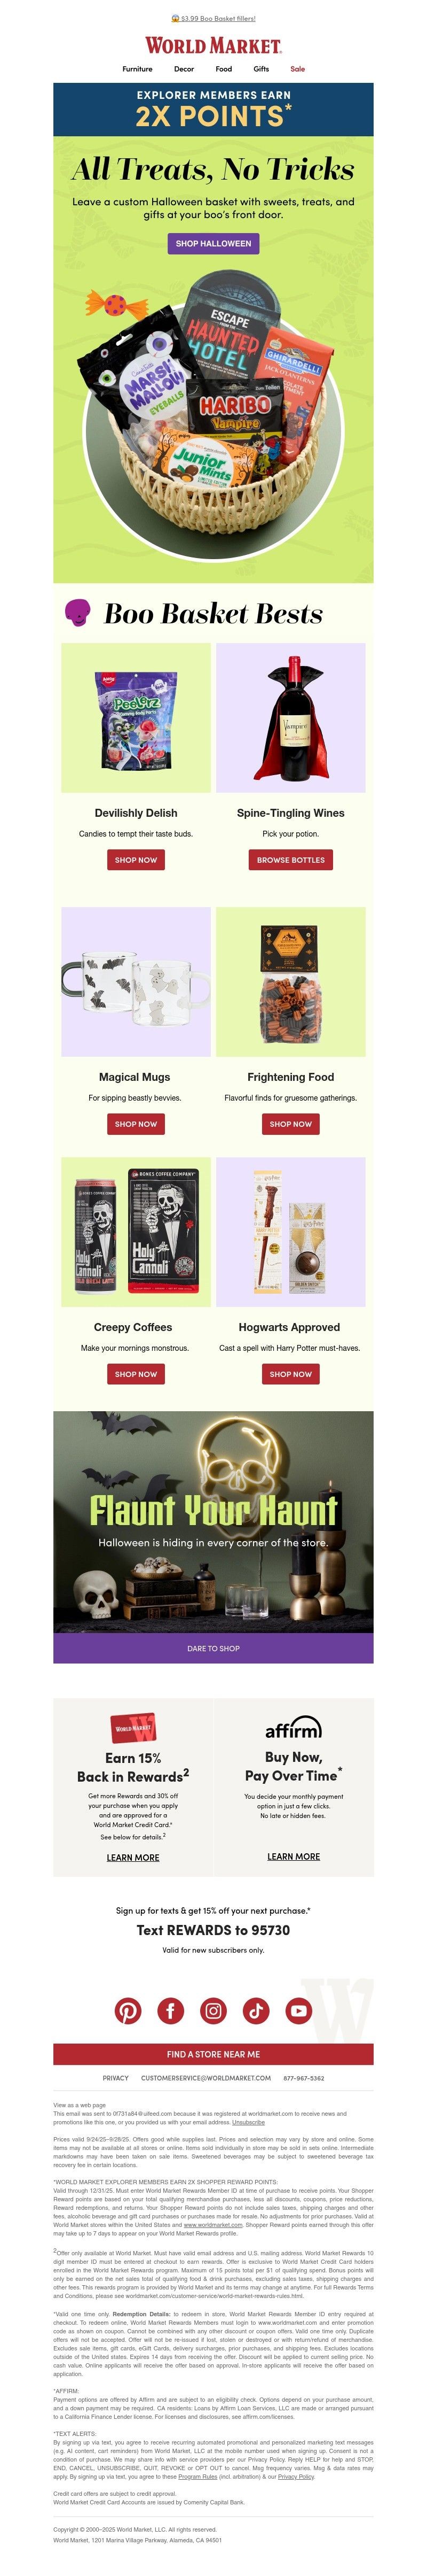This screenshot has height=2576, width=427.
Task: Open the Gifts navigation link
Action: coord(262,69)
